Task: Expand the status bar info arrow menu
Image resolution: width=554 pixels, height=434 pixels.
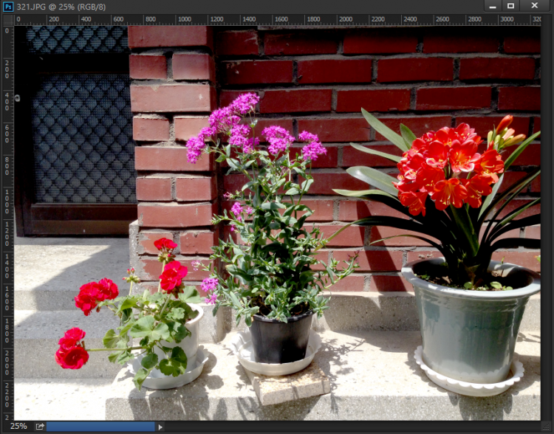Action: click(161, 427)
